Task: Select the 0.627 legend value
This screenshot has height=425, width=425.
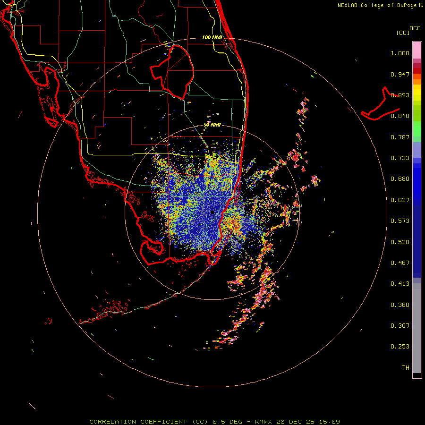Action: pyautogui.click(x=400, y=200)
